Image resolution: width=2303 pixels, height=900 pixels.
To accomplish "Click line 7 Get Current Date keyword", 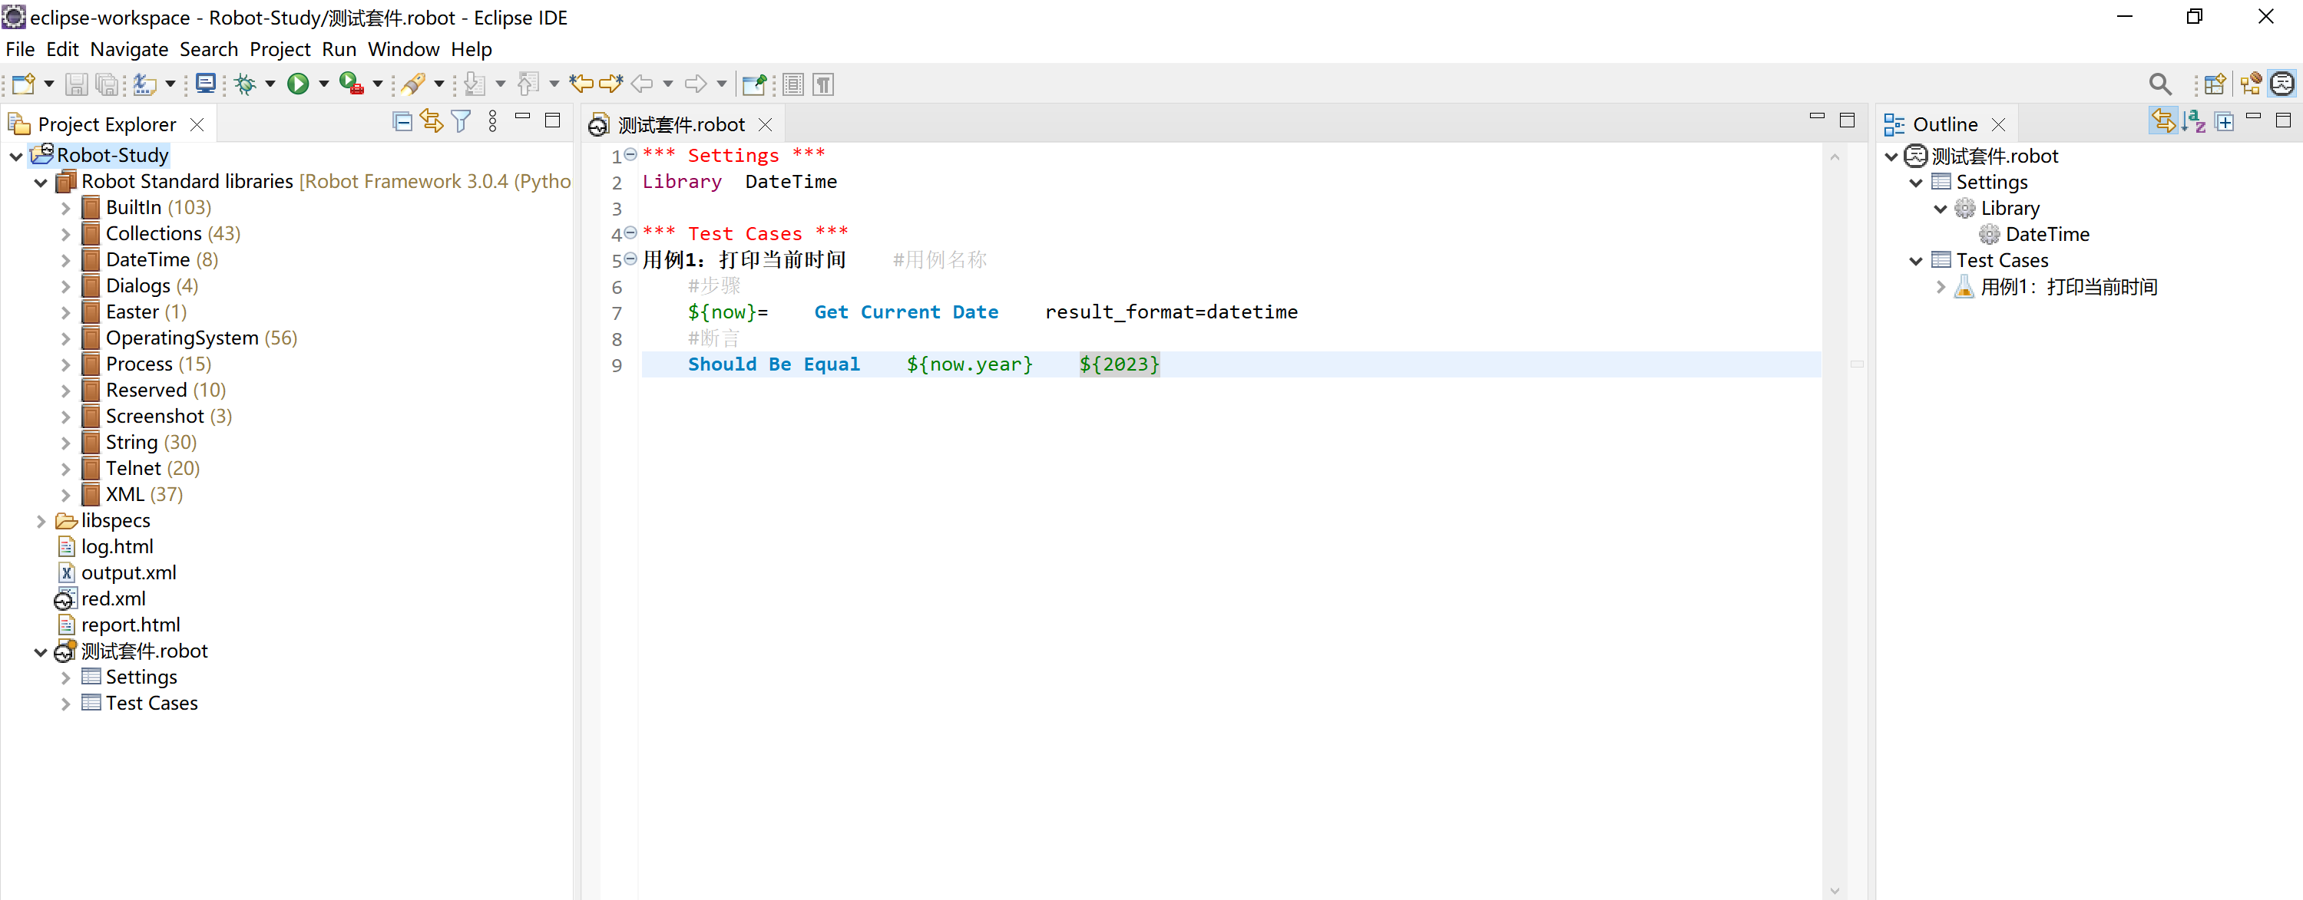I will click(905, 312).
